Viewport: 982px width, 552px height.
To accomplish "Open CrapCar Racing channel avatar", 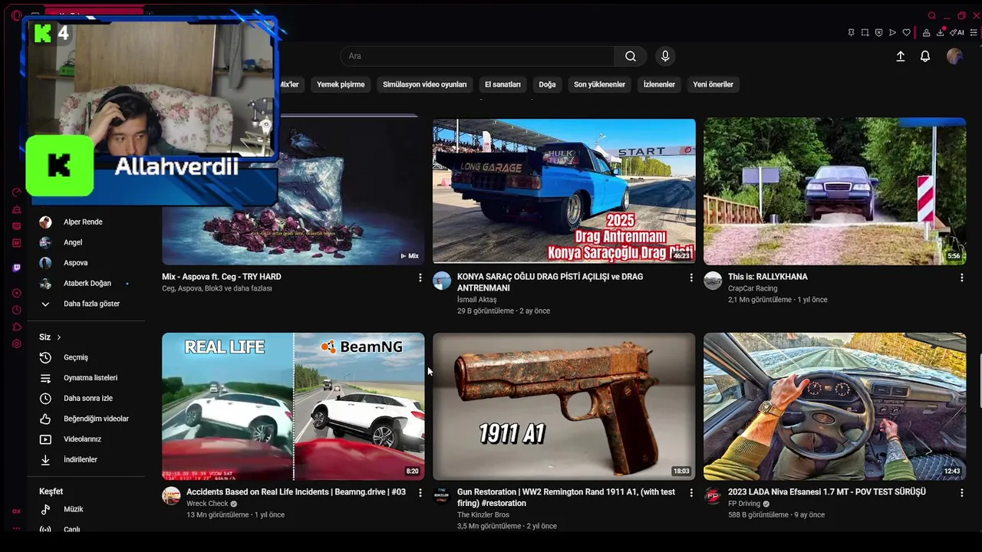I will pyautogui.click(x=713, y=280).
